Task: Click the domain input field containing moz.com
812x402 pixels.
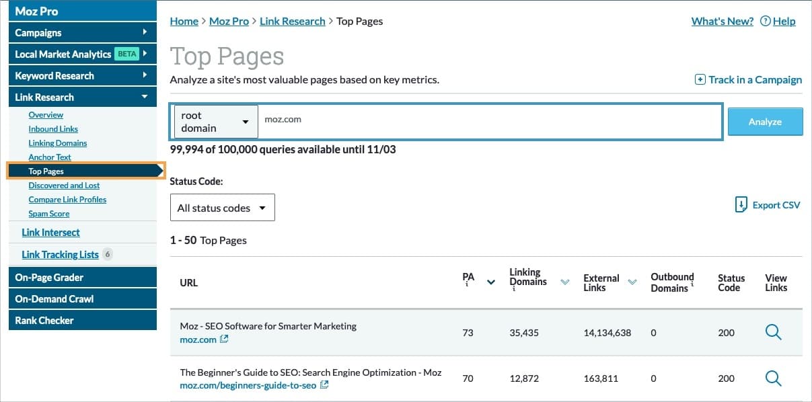Action: [404, 121]
